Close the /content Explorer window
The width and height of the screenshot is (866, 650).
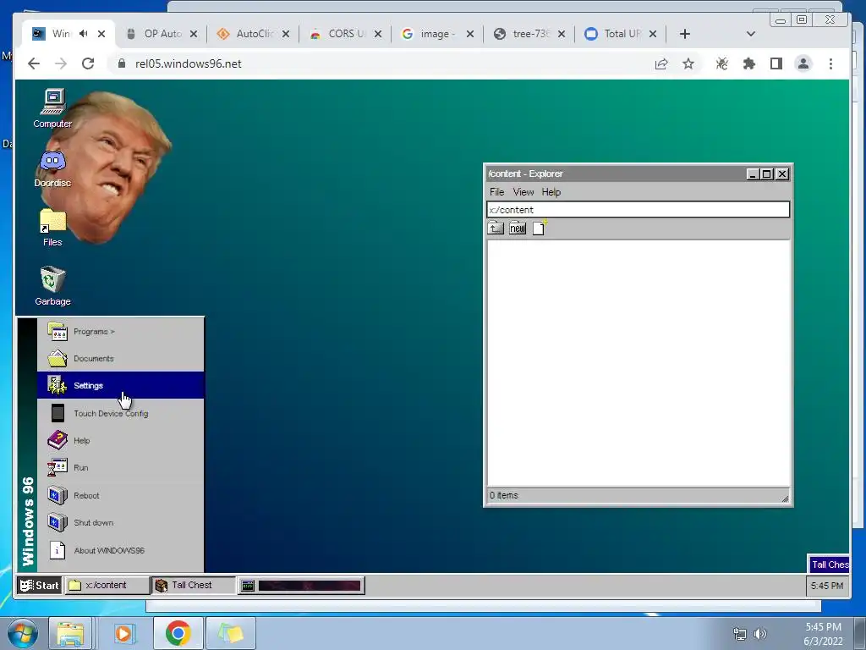[782, 174]
